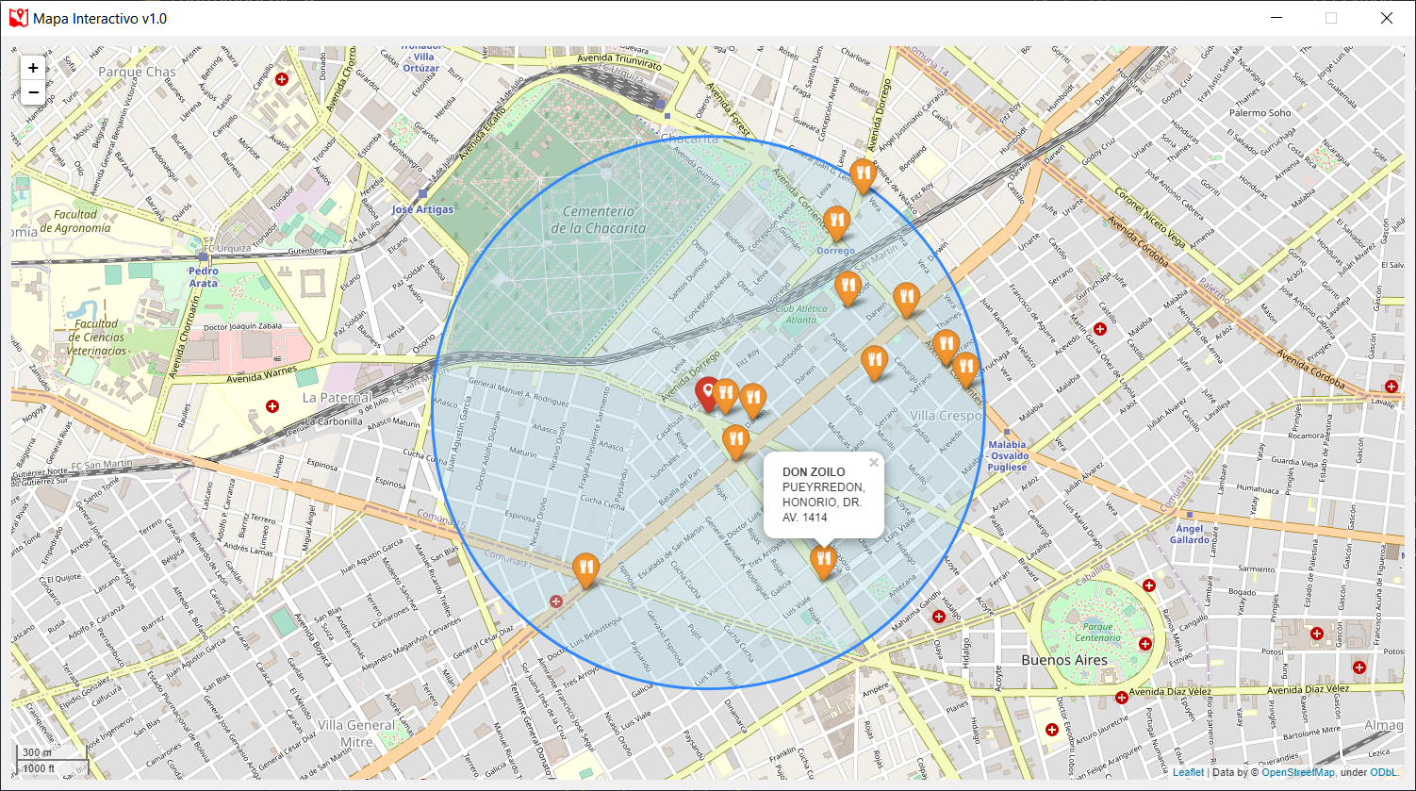Viewport: 1416px width, 791px height.
Task: Select the hospital icon on Acevedo east of Villa Crespo
Action: (1099, 329)
